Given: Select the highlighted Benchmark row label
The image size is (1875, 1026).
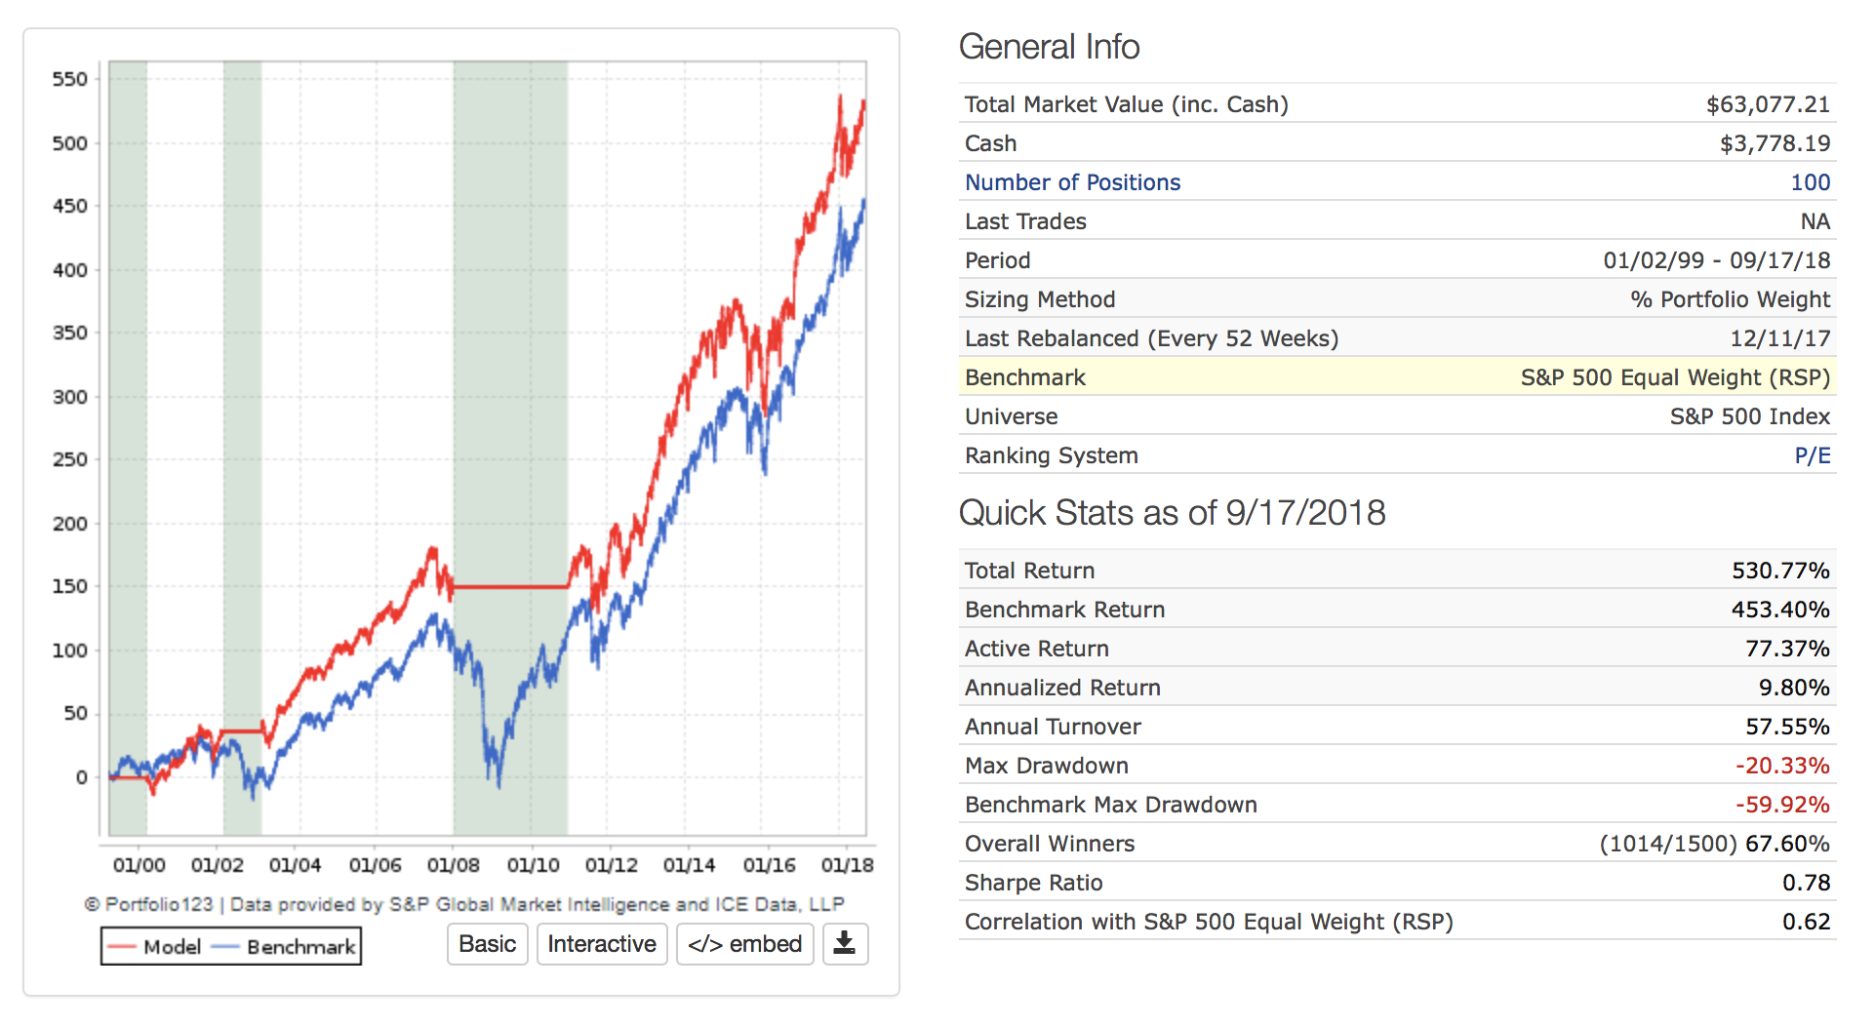Looking at the screenshot, I should [x=1024, y=377].
